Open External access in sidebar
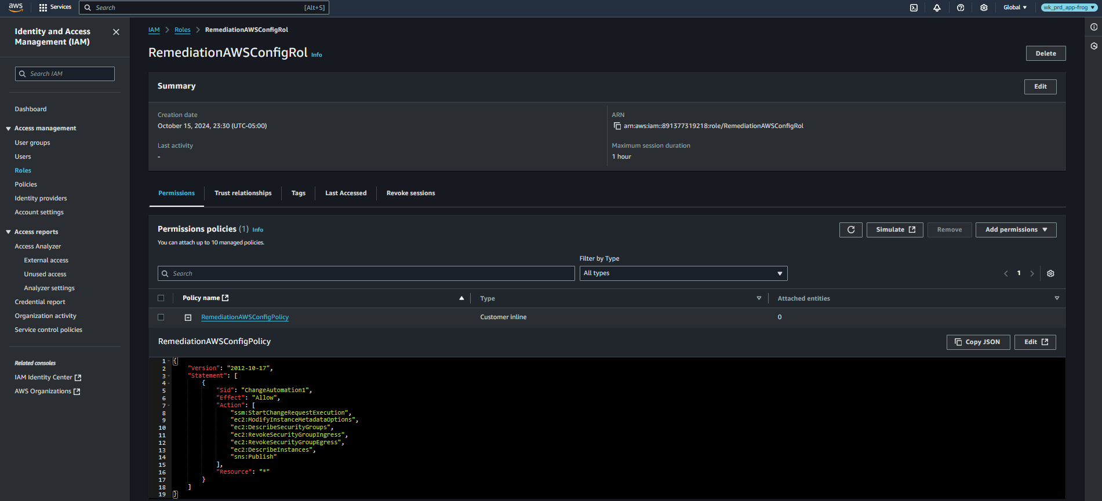The image size is (1102, 501). pyautogui.click(x=46, y=261)
